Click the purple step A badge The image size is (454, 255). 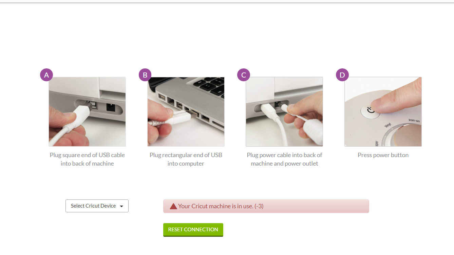point(46,75)
